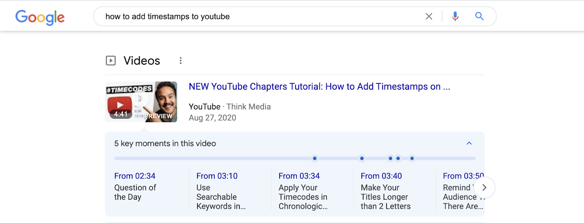Play the Think Media video thumbnail
Image resolution: width=584 pixels, height=223 pixels.
[141, 102]
